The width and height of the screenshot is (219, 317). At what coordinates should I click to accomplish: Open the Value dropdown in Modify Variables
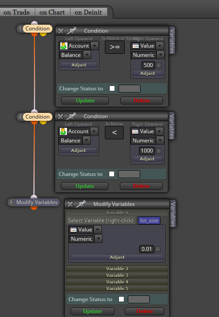click(x=98, y=230)
